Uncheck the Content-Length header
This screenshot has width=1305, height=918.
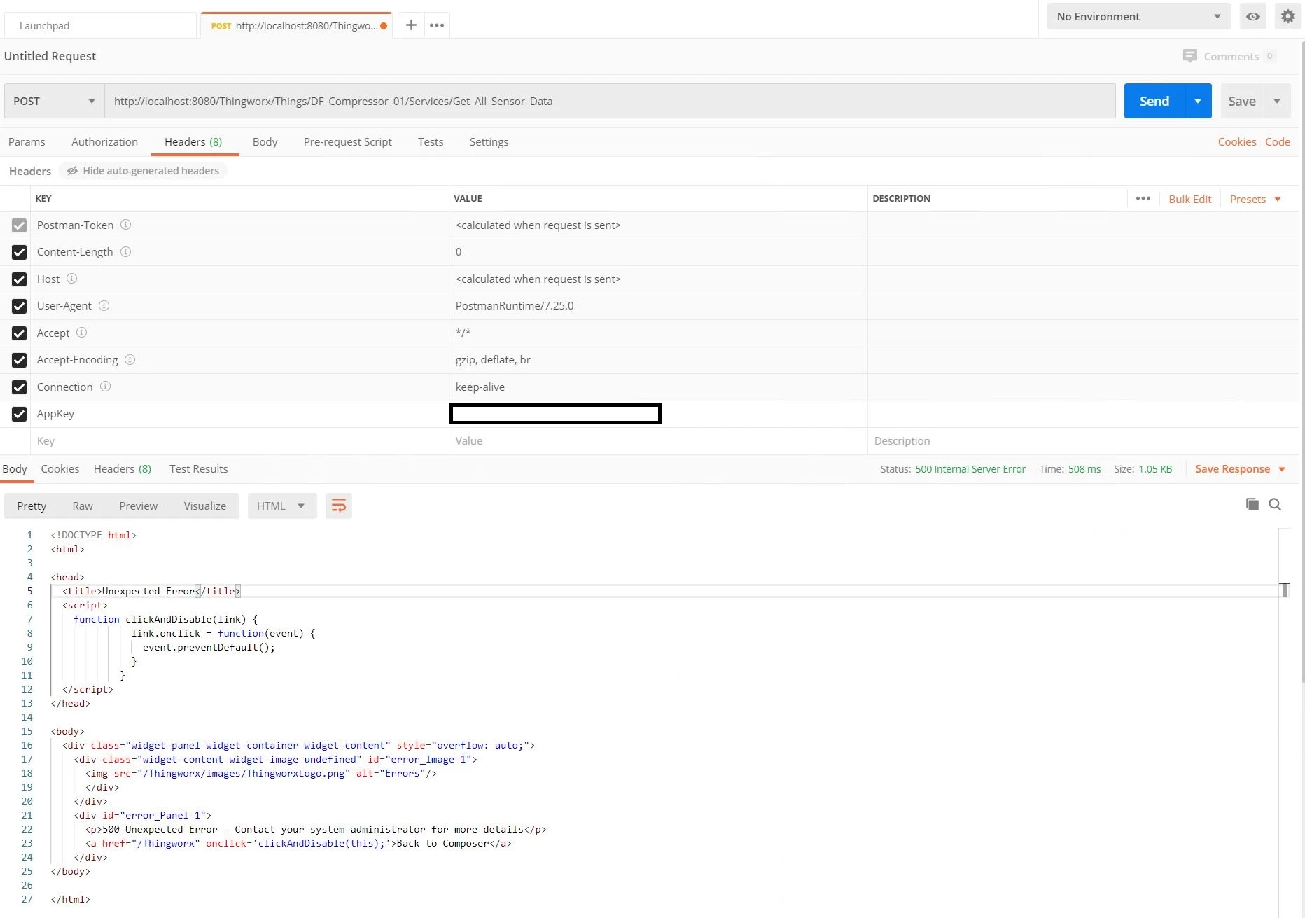pyautogui.click(x=19, y=252)
